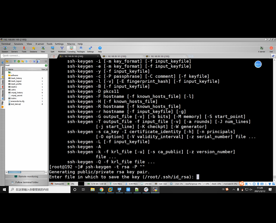Go to parent folder in SFTP toolbar
The height and width of the screenshot is (223, 276).
point(7,61)
